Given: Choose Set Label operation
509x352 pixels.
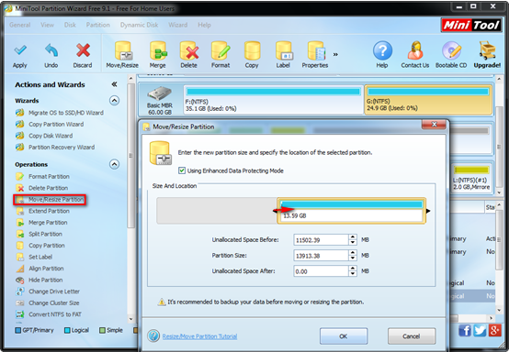Looking at the screenshot, I should point(40,257).
